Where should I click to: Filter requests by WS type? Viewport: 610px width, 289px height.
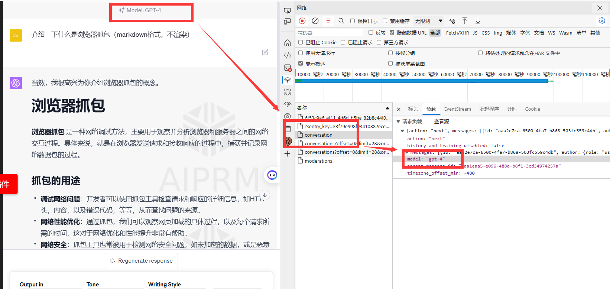[x=552, y=33]
